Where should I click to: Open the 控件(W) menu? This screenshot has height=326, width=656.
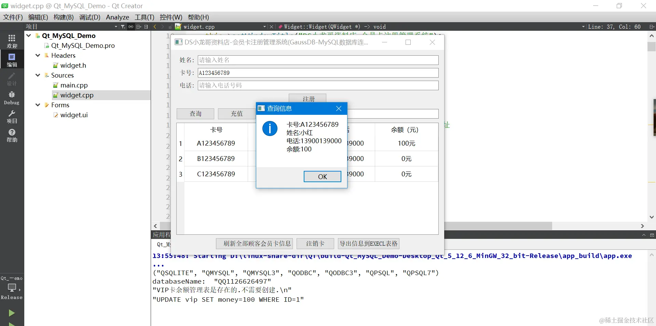(x=171, y=17)
